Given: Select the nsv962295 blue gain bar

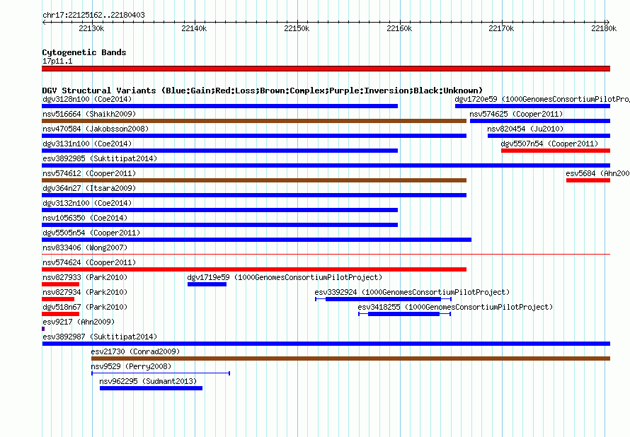Looking at the screenshot, I should point(151,388).
